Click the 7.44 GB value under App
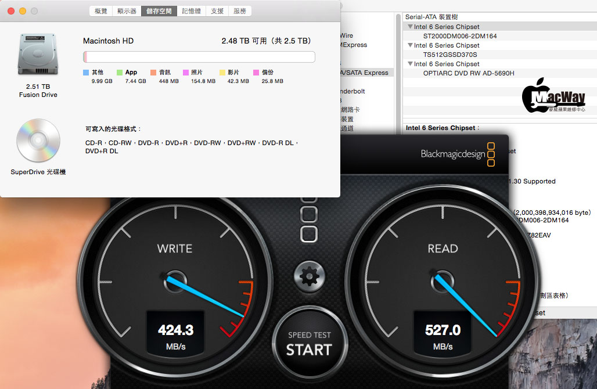Image resolution: width=597 pixels, height=389 pixels. coord(135,81)
